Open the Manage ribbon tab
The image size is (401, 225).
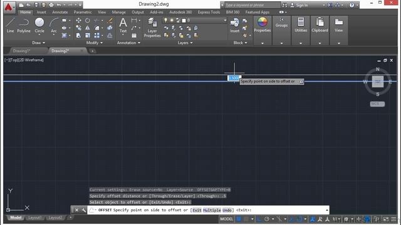118,12
